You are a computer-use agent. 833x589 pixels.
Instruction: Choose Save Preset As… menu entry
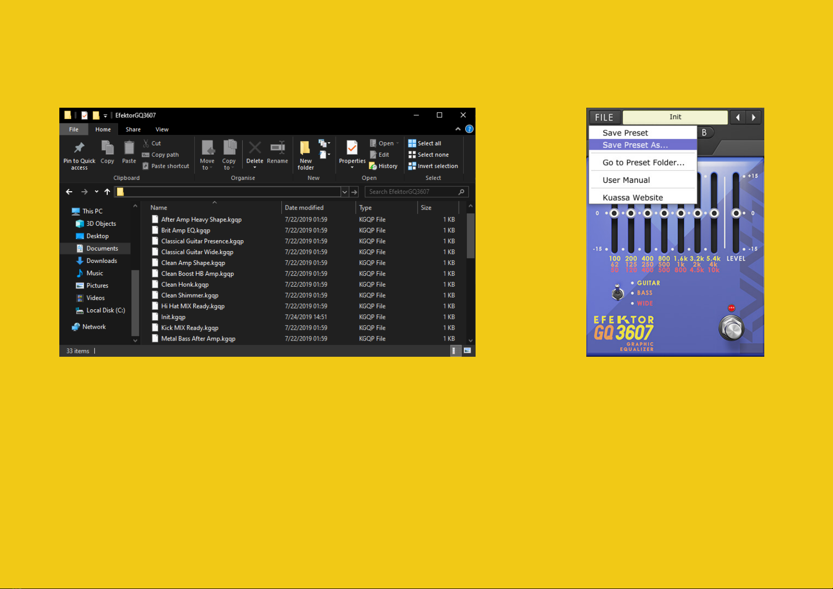coord(643,145)
